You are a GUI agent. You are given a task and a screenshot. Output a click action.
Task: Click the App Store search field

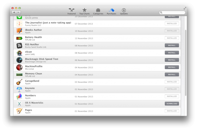(172, 12)
